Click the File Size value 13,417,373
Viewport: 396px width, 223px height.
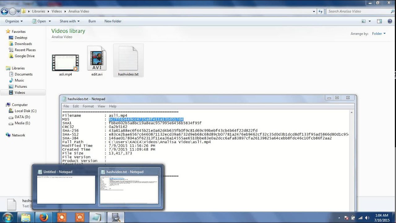tap(120, 153)
